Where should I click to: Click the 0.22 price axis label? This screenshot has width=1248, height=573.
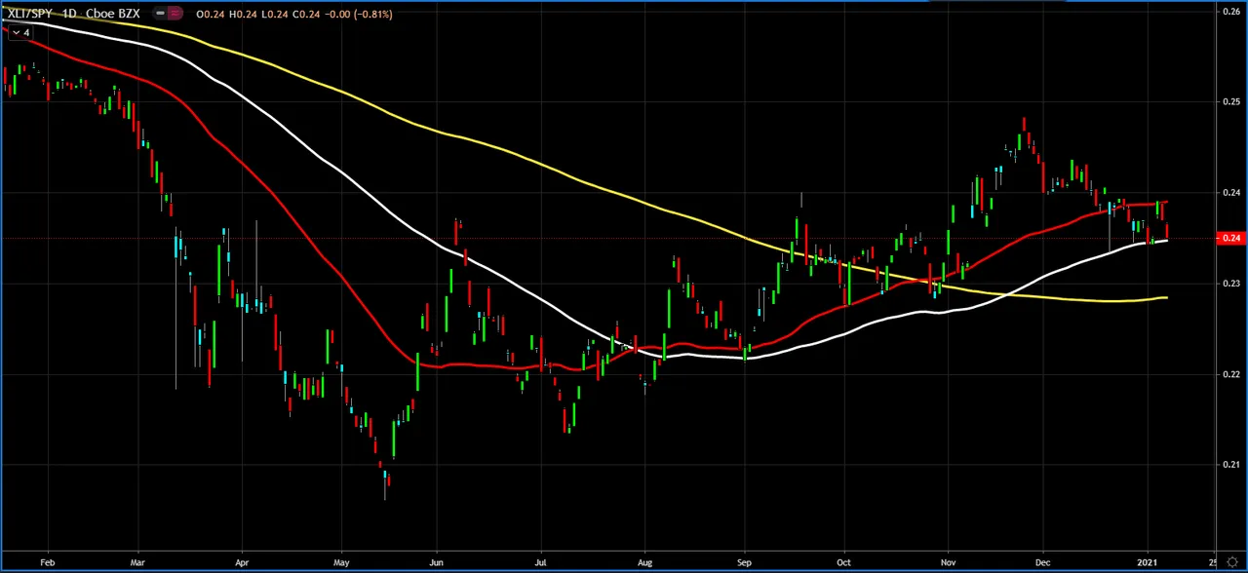1231,374
